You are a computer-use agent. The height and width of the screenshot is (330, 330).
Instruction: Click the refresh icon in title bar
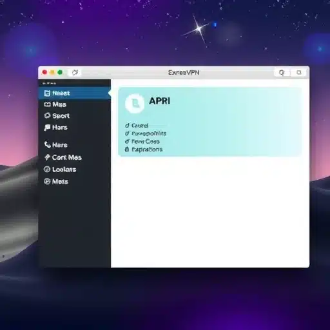[75, 72]
